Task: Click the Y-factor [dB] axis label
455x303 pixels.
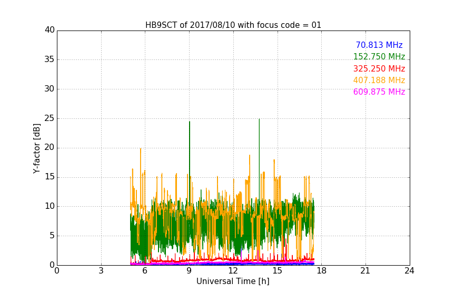Action: click(x=36, y=148)
